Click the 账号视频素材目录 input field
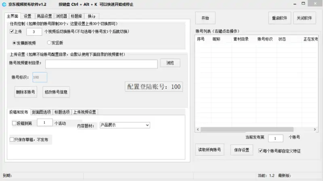 coord(101,64)
